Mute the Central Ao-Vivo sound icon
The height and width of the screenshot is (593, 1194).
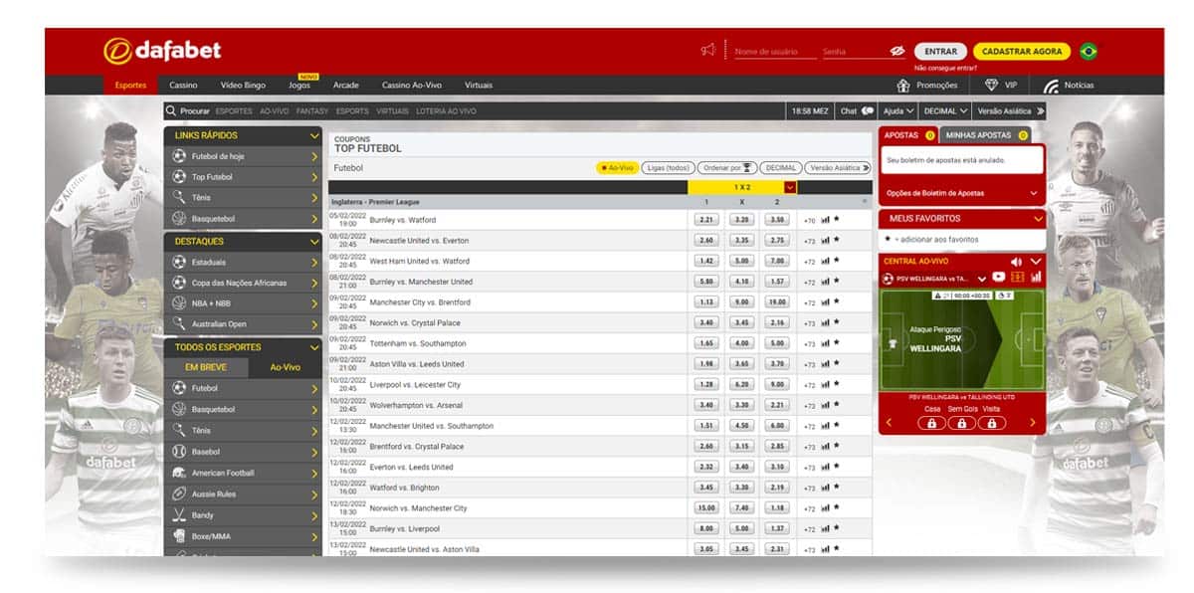point(1017,262)
